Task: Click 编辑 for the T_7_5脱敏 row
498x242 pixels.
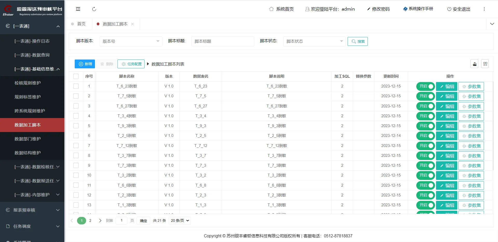Action: (x=447, y=96)
